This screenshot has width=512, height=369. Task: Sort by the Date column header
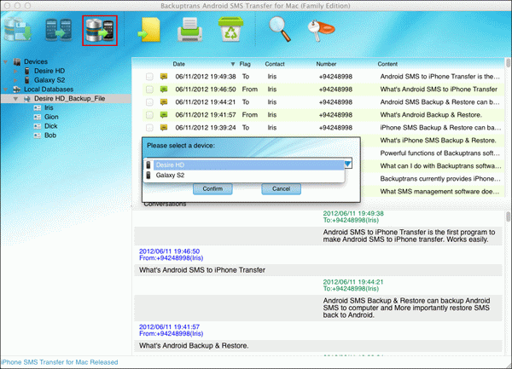[x=178, y=64]
